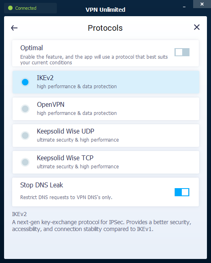Minimize the VPN Unlimited window
Screen dimensions: 211x263
point(184,7)
